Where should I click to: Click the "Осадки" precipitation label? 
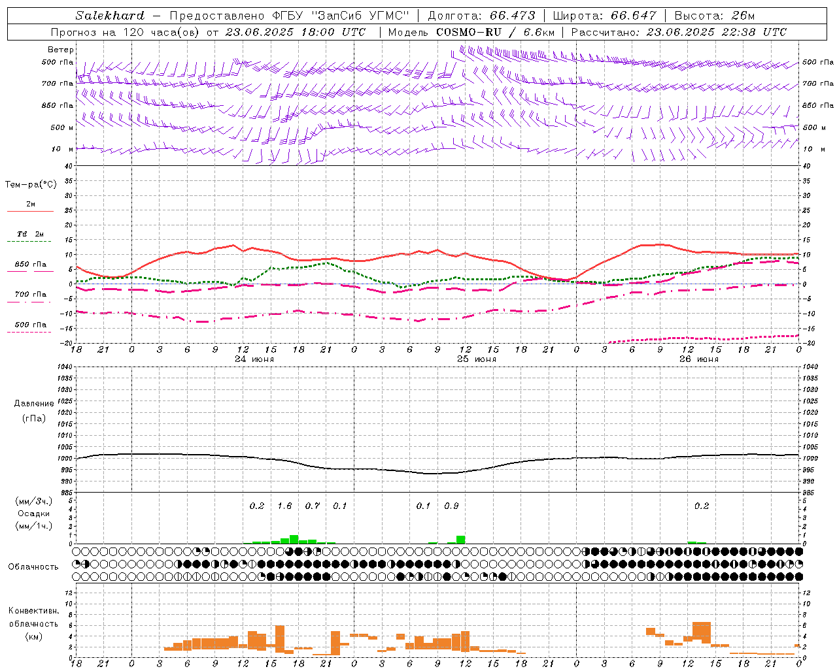[34, 514]
